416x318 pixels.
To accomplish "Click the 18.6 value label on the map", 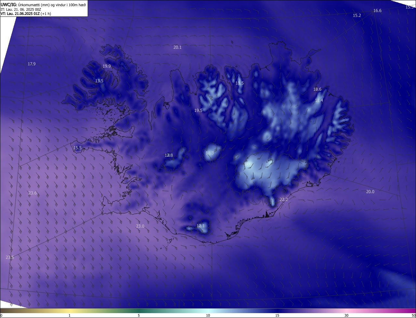I will pos(317,89).
